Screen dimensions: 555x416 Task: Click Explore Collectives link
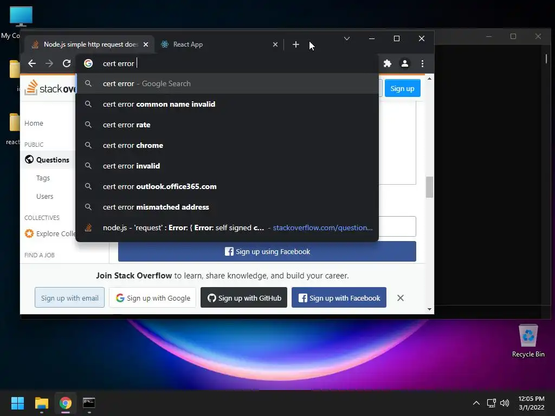tap(56, 234)
